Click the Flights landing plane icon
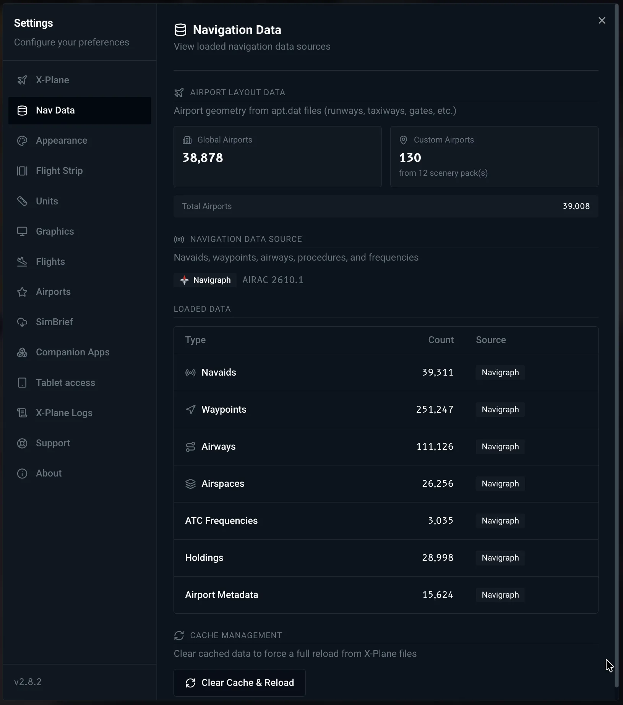The image size is (623, 705). pos(22,262)
